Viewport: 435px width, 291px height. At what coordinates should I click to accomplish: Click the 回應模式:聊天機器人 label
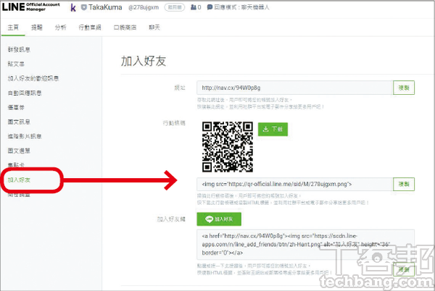pyautogui.click(x=241, y=7)
